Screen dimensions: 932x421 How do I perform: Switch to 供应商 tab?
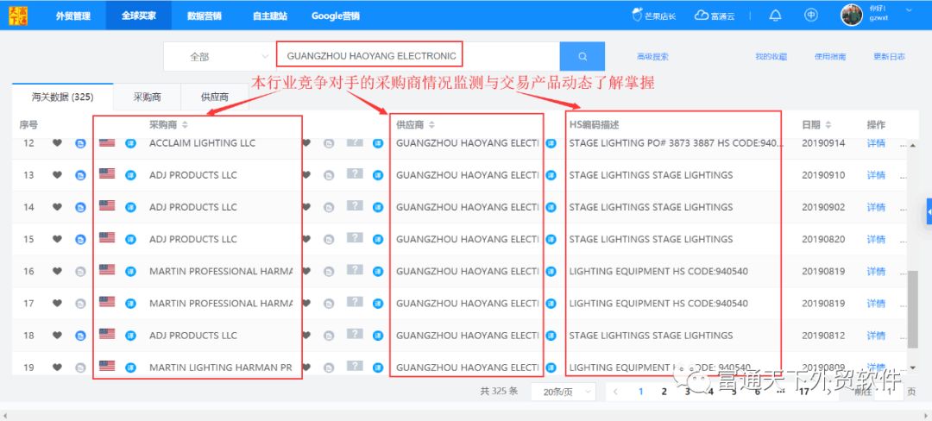coord(215,97)
